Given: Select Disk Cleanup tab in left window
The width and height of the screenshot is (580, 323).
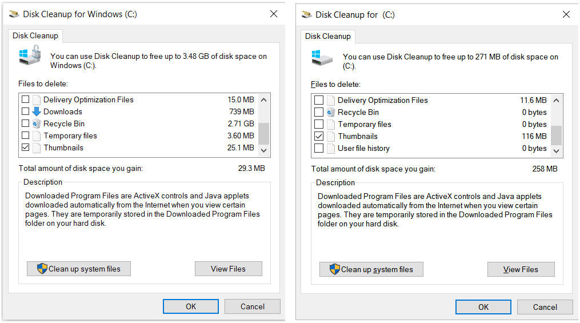Looking at the screenshot, I should (x=35, y=35).
